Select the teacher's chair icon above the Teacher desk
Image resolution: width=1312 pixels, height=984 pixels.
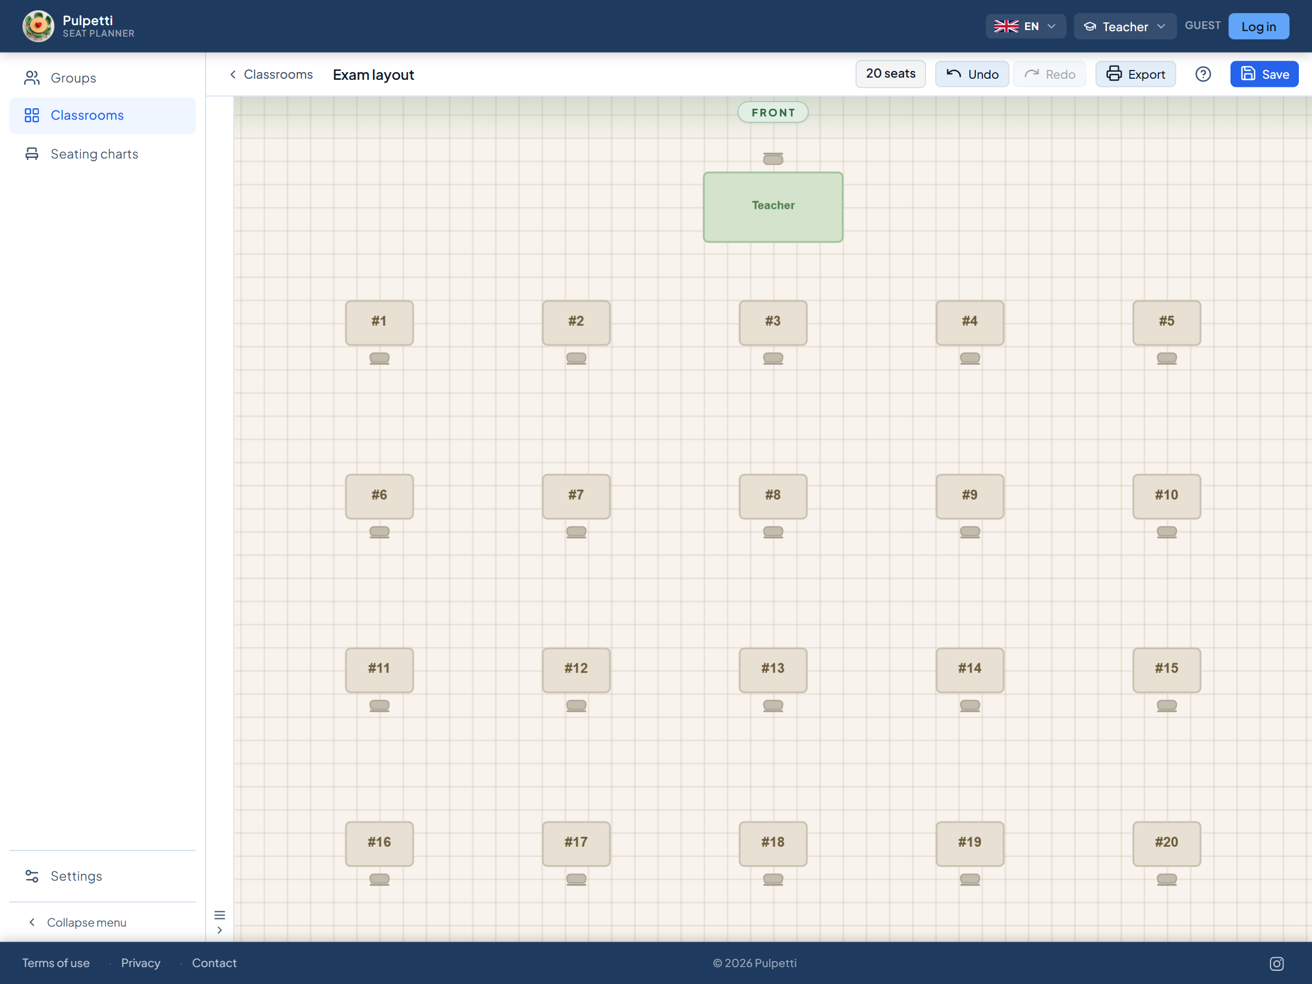(x=773, y=159)
